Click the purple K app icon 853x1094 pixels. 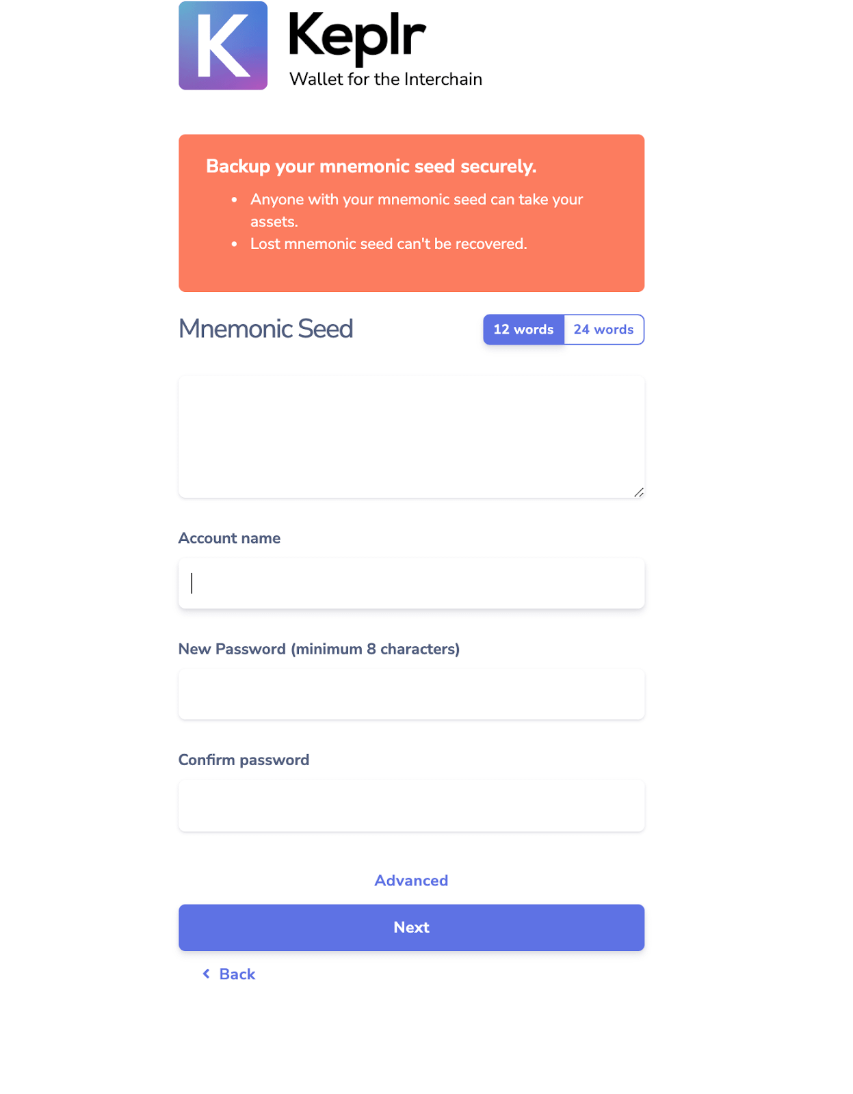point(222,46)
